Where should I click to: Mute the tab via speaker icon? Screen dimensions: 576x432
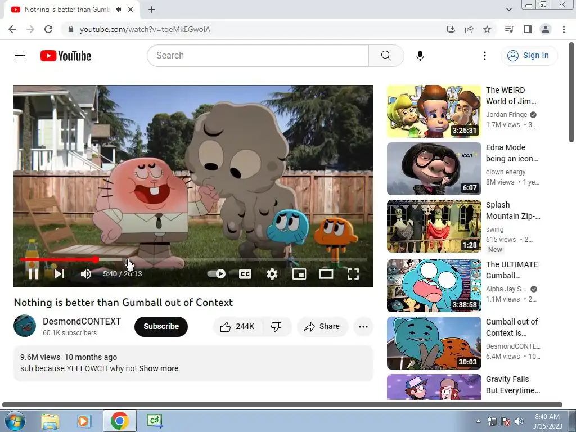(x=118, y=10)
